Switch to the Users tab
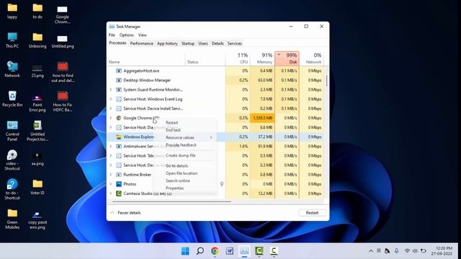Image resolution: width=461 pixels, height=259 pixels. (203, 43)
